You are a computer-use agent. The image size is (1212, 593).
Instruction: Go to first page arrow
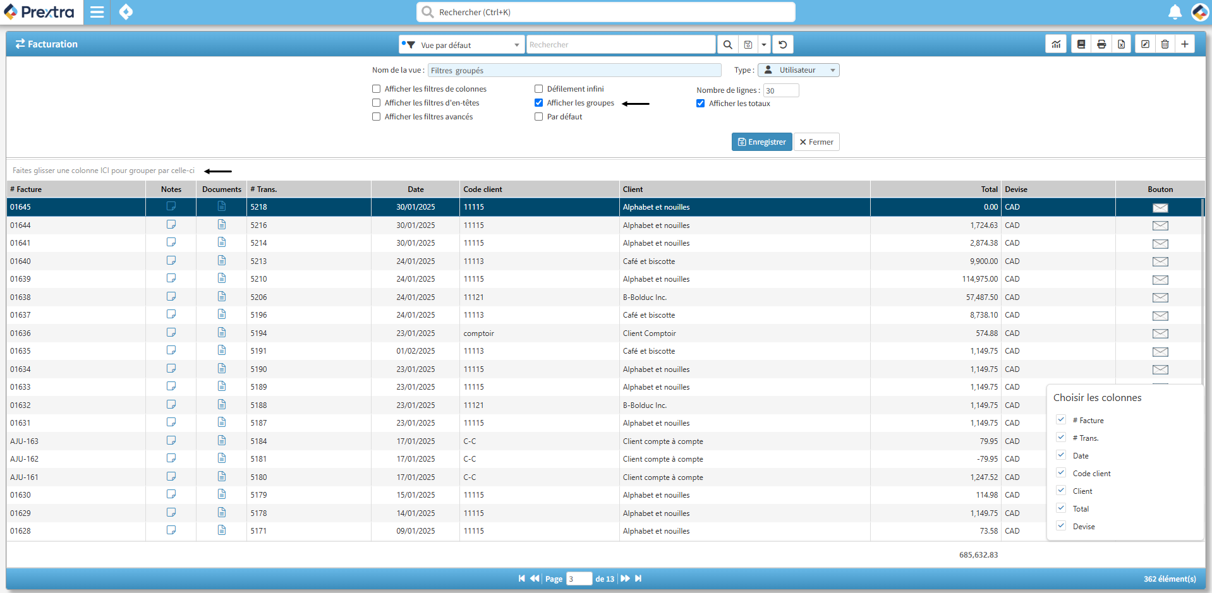(522, 578)
